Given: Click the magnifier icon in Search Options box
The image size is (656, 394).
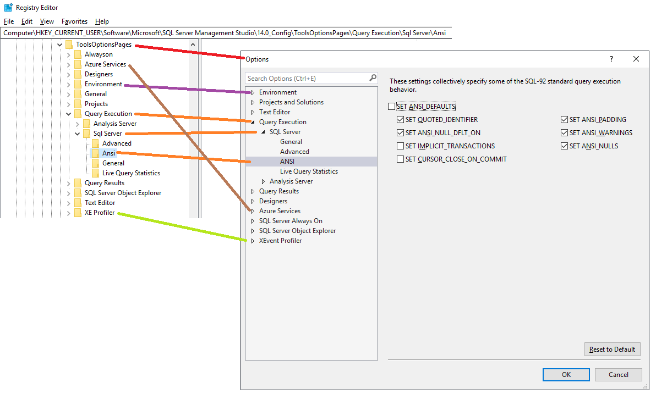Looking at the screenshot, I should click(373, 77).
